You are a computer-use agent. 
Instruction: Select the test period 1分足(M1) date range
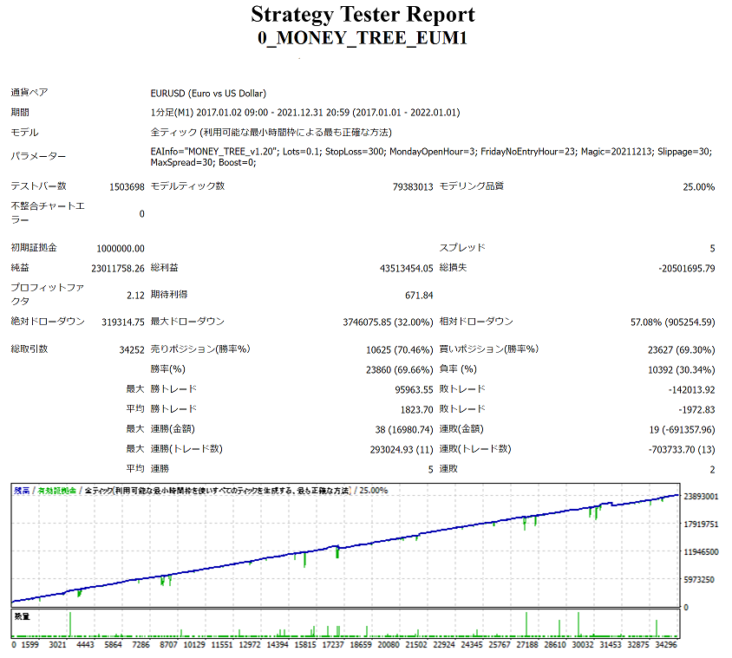click(305, 113)
